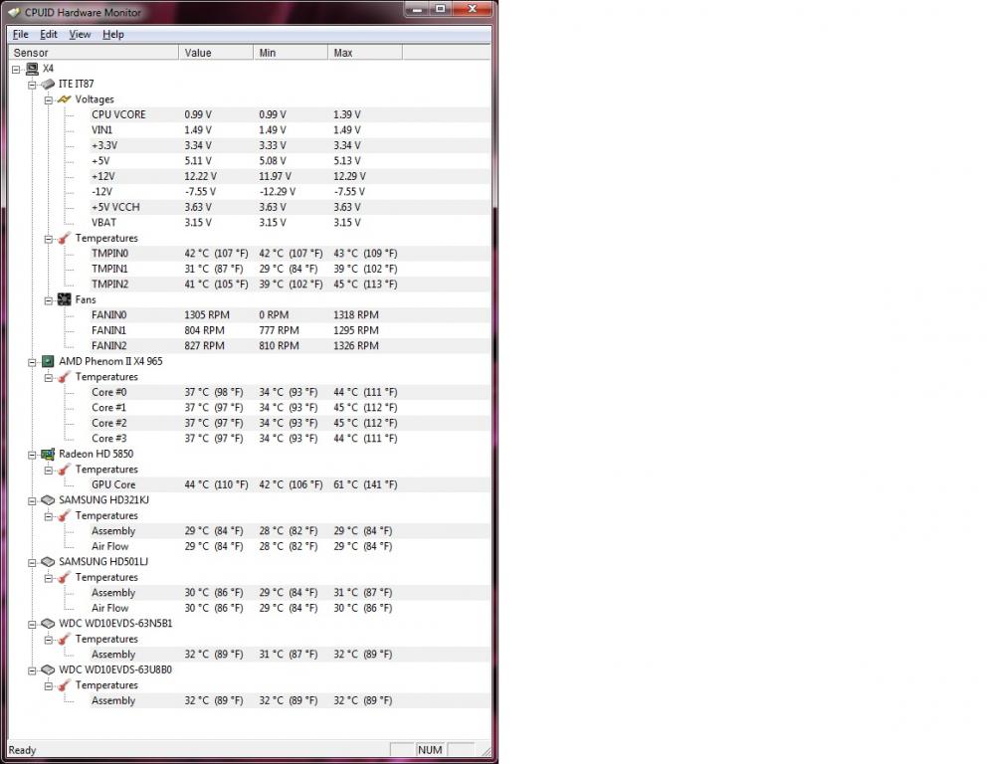This screenshot has width=987, height=764.
Task: Click the SAMSUNG HD321KJ drive icon
Action: [48, 500]
